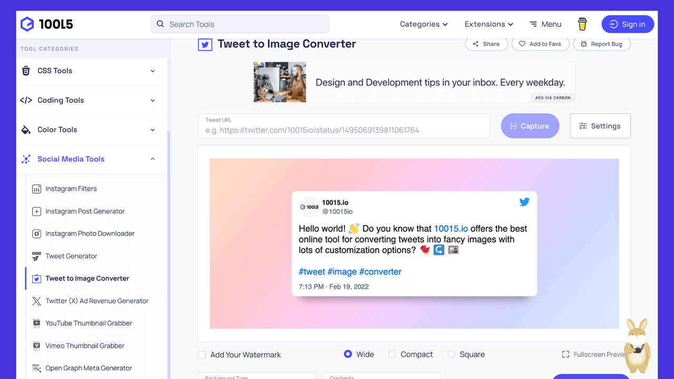Open the Menu in the top bar
Image resolution: width=674 pixels, height=379 pixels.
pyautogui.click(x=546, y=24)
